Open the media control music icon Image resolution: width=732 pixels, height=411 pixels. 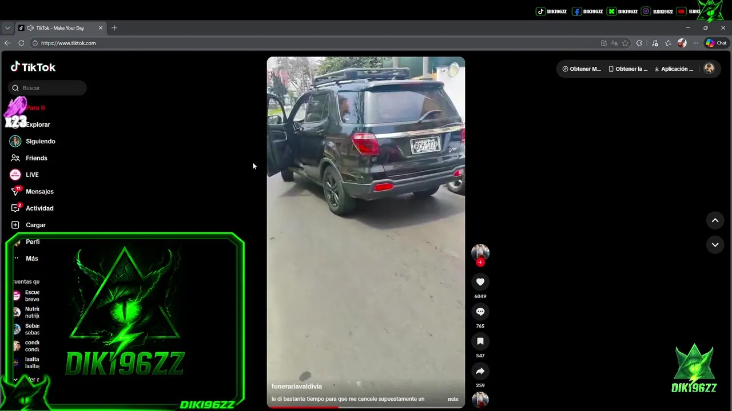pyautogui.click(x=655, y=43)
